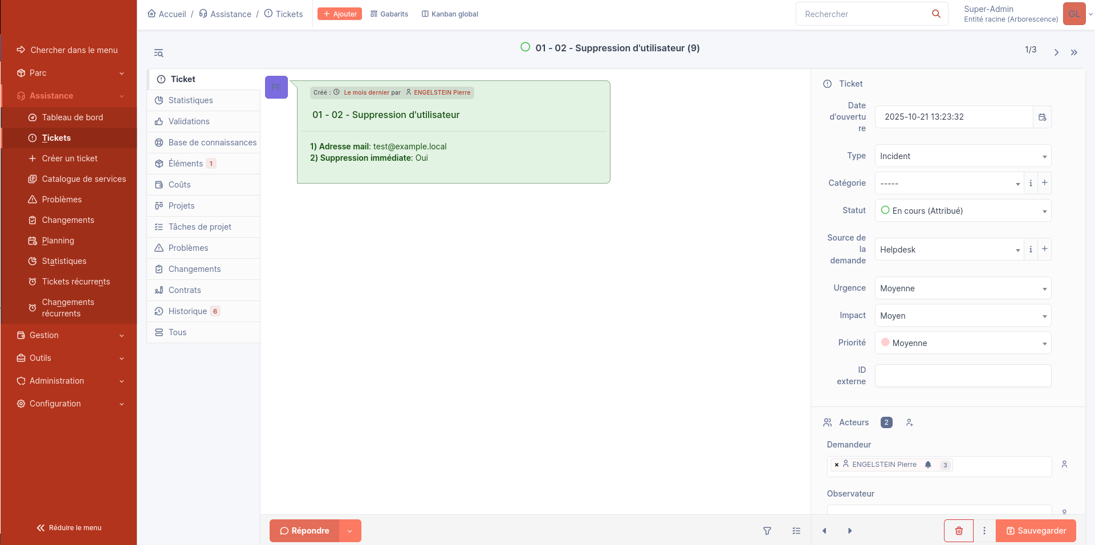Open the calendar picker for opening date
The height and width of the screenshot is (545, 1095).
1042,117
